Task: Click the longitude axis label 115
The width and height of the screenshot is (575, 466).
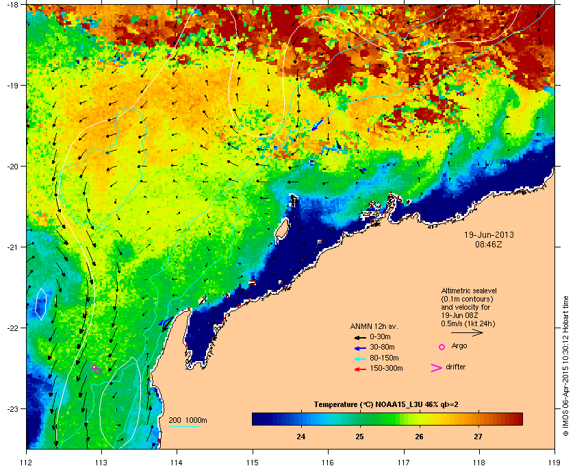Action: (253, 462)
